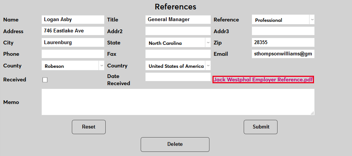Open the Reference type dropdown

coord(283,20)
